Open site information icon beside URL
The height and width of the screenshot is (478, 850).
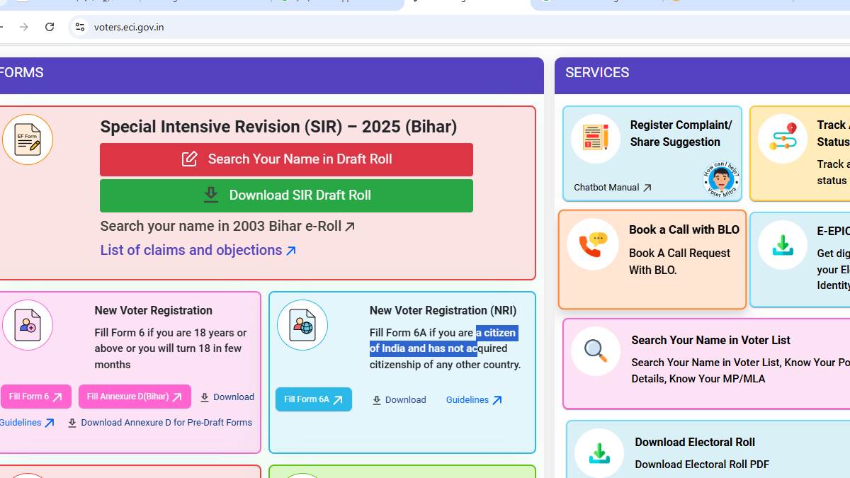click(80, 27)
